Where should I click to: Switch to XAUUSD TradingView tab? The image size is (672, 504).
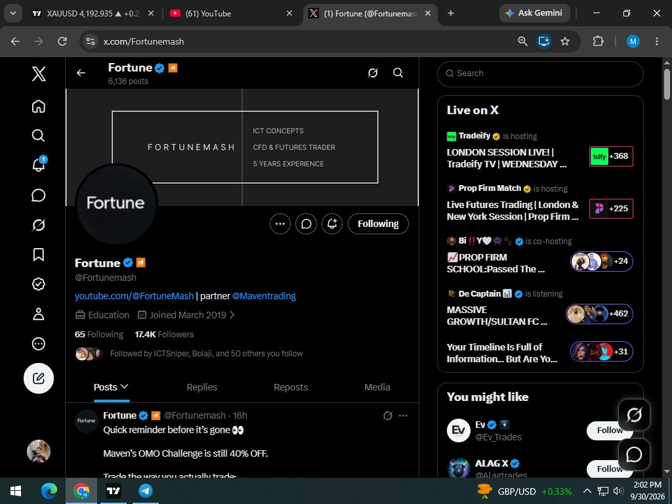coord(92,13)
